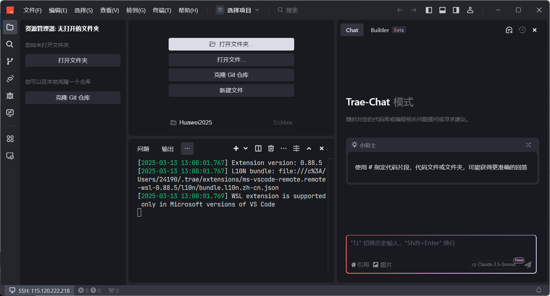Show hidden panel tabs via ellipsis
The image size is (550, 296).
(x=187, y=148)
